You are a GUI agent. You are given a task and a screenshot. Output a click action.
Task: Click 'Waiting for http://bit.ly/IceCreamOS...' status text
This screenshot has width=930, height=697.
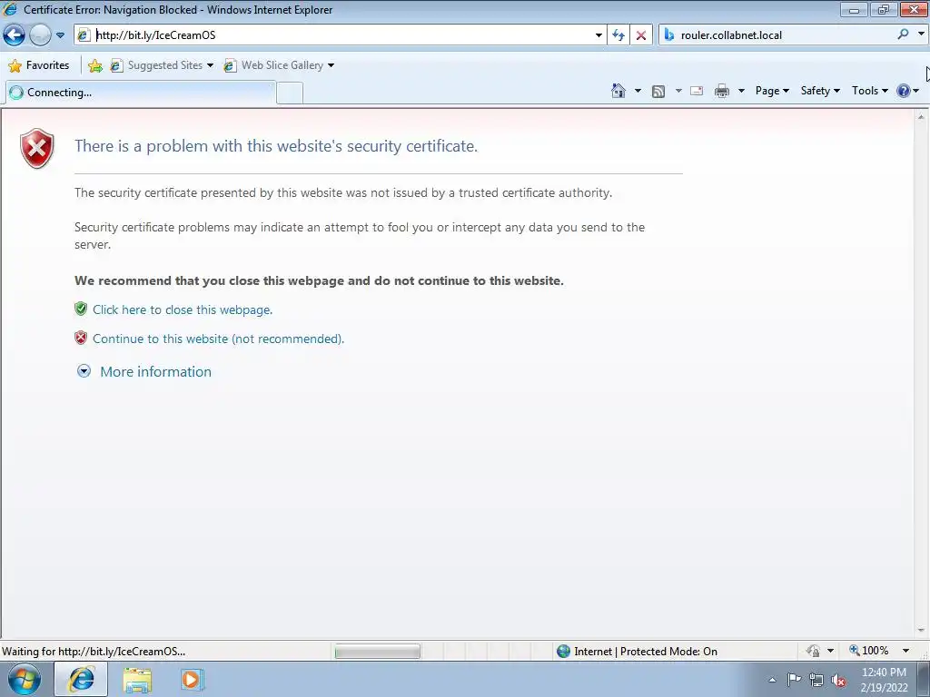(94, 652)
